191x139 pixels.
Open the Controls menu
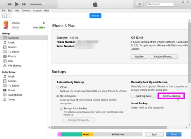[x=26, y=10]
